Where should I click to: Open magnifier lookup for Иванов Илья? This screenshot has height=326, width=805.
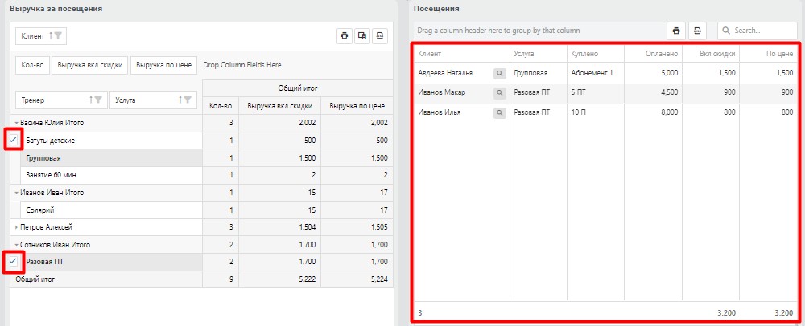500,112
